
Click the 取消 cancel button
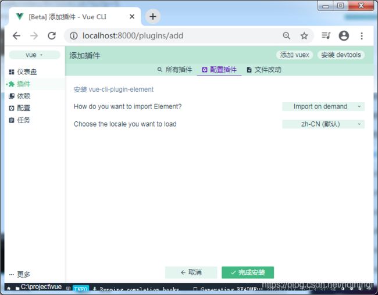tap(191, 272)
